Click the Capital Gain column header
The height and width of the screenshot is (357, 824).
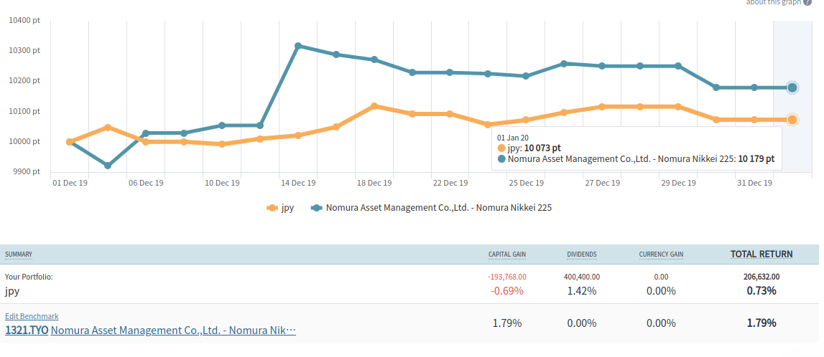point(506,254)
